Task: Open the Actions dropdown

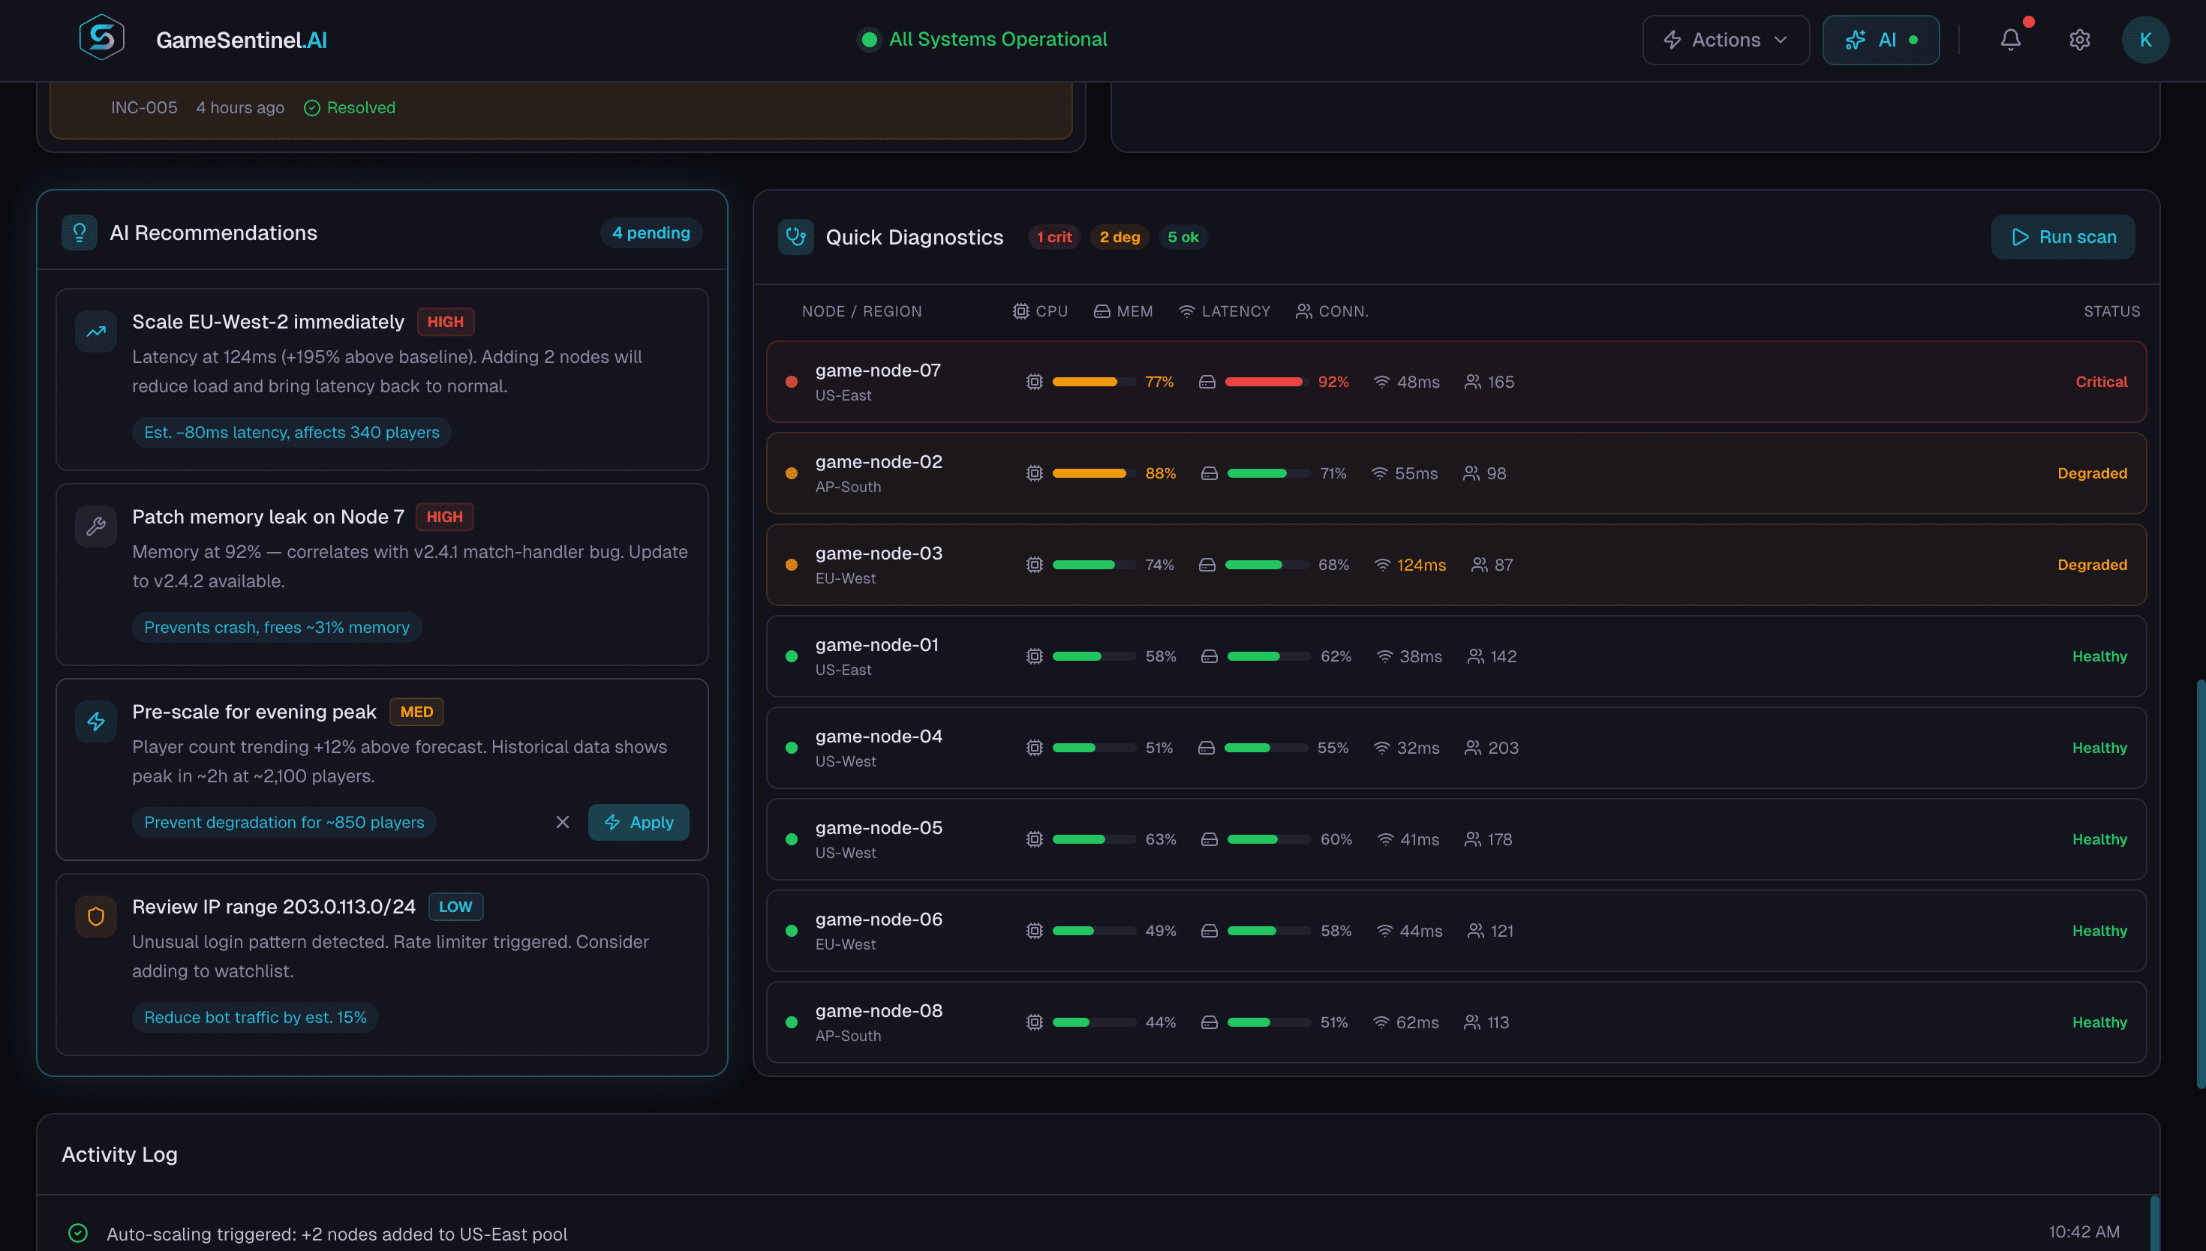Action: 1725,40
